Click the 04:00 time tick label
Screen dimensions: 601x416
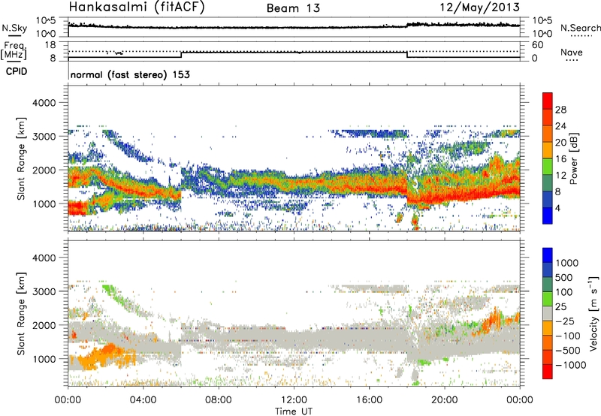[x=143, y=400]
